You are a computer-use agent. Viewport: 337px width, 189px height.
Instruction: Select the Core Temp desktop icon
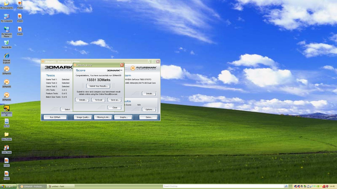(6, 149)
